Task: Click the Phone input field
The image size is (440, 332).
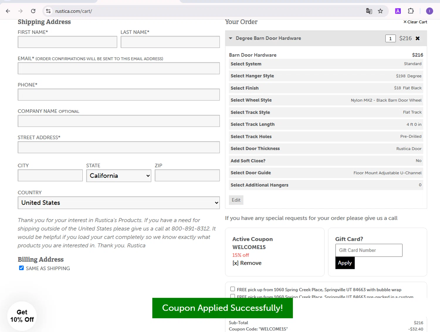Action: tap(119, 95)
